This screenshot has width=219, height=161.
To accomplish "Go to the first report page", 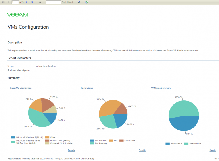I will (x=3, y=2).
